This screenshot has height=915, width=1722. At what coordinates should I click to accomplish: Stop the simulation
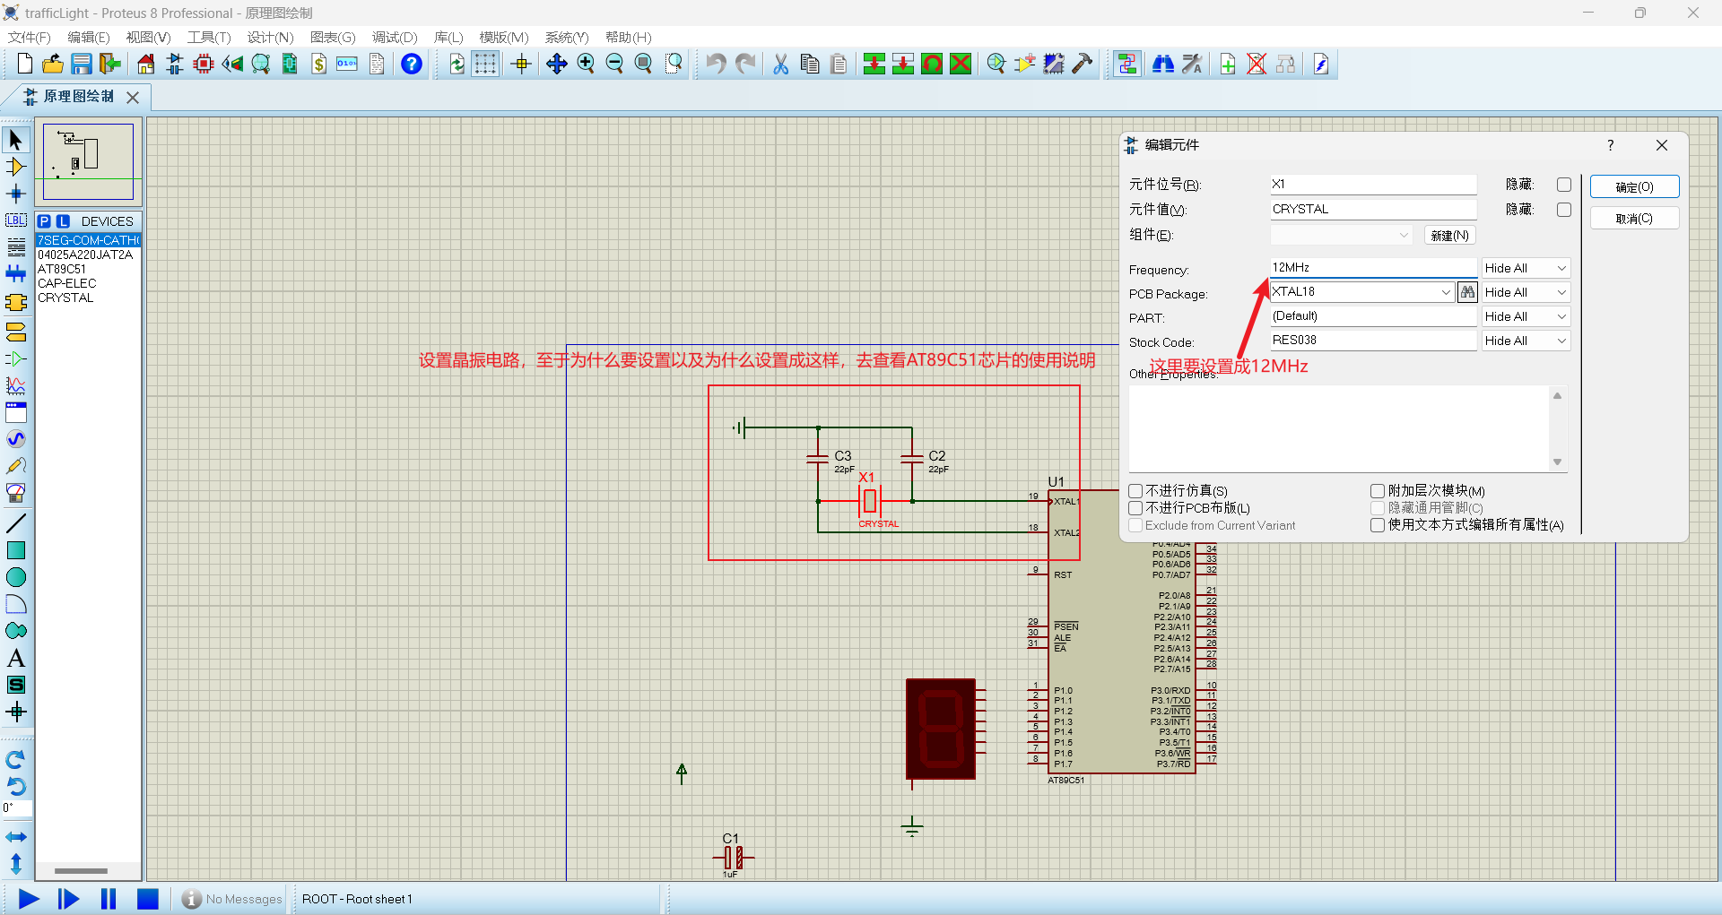click(148, 899)
